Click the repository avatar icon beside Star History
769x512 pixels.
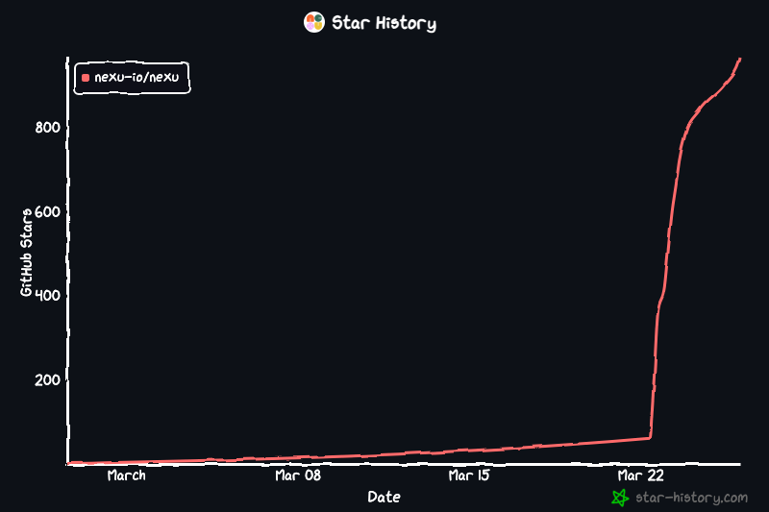pos(314,22)
